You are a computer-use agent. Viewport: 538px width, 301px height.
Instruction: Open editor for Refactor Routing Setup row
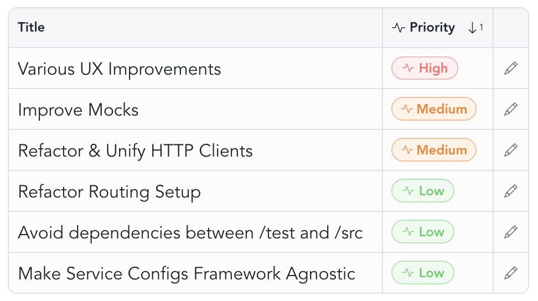point(511,191)
